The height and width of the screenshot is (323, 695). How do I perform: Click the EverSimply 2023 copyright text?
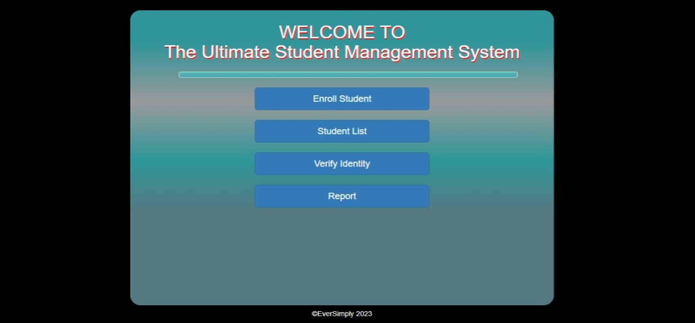(342, 314)
